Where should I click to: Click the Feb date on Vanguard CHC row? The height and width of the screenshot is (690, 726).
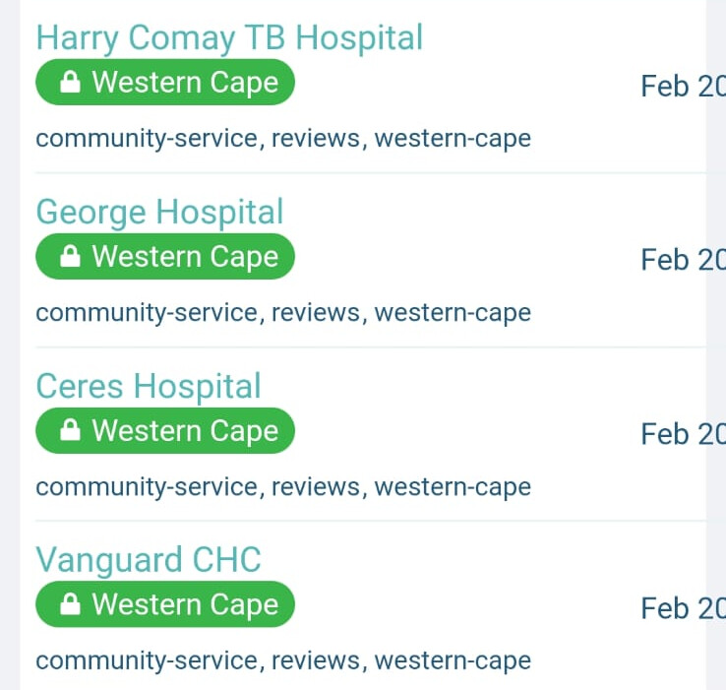pyautogui.click(x=682, y=608)
